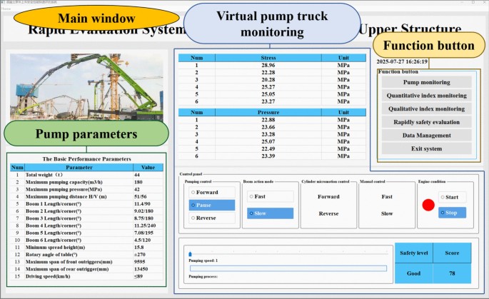This screenshot has height=299, width=489.
Task: Click stress value 28.96
Action: [x=268, y=65]
